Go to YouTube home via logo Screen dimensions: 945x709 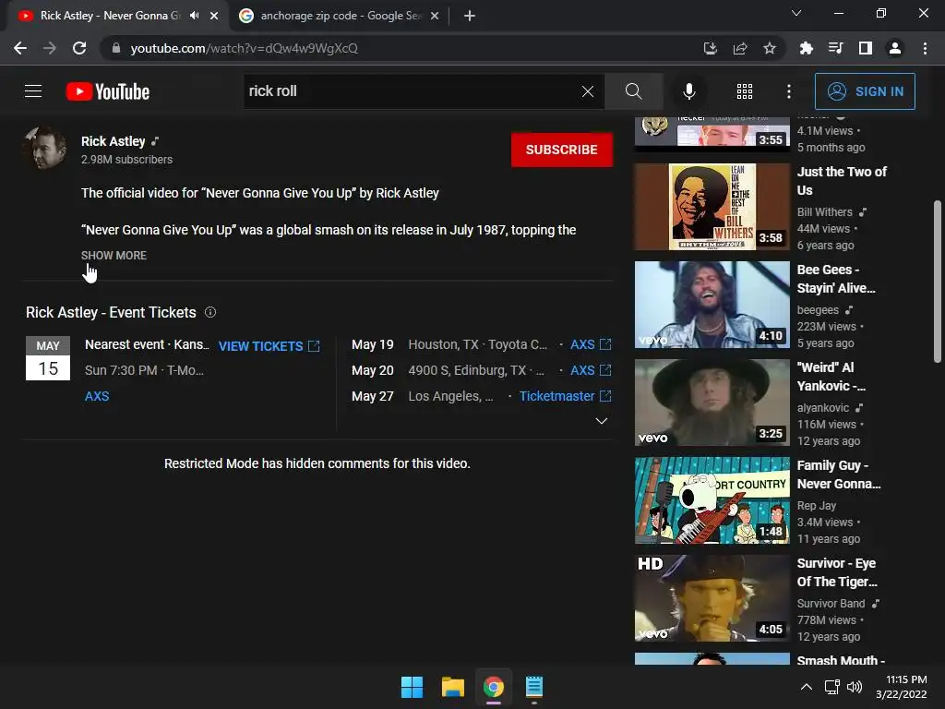[x=108, y=91]
